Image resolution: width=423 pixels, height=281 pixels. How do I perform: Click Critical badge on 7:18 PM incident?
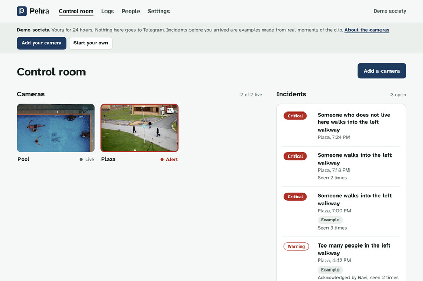tap(295, 156)
